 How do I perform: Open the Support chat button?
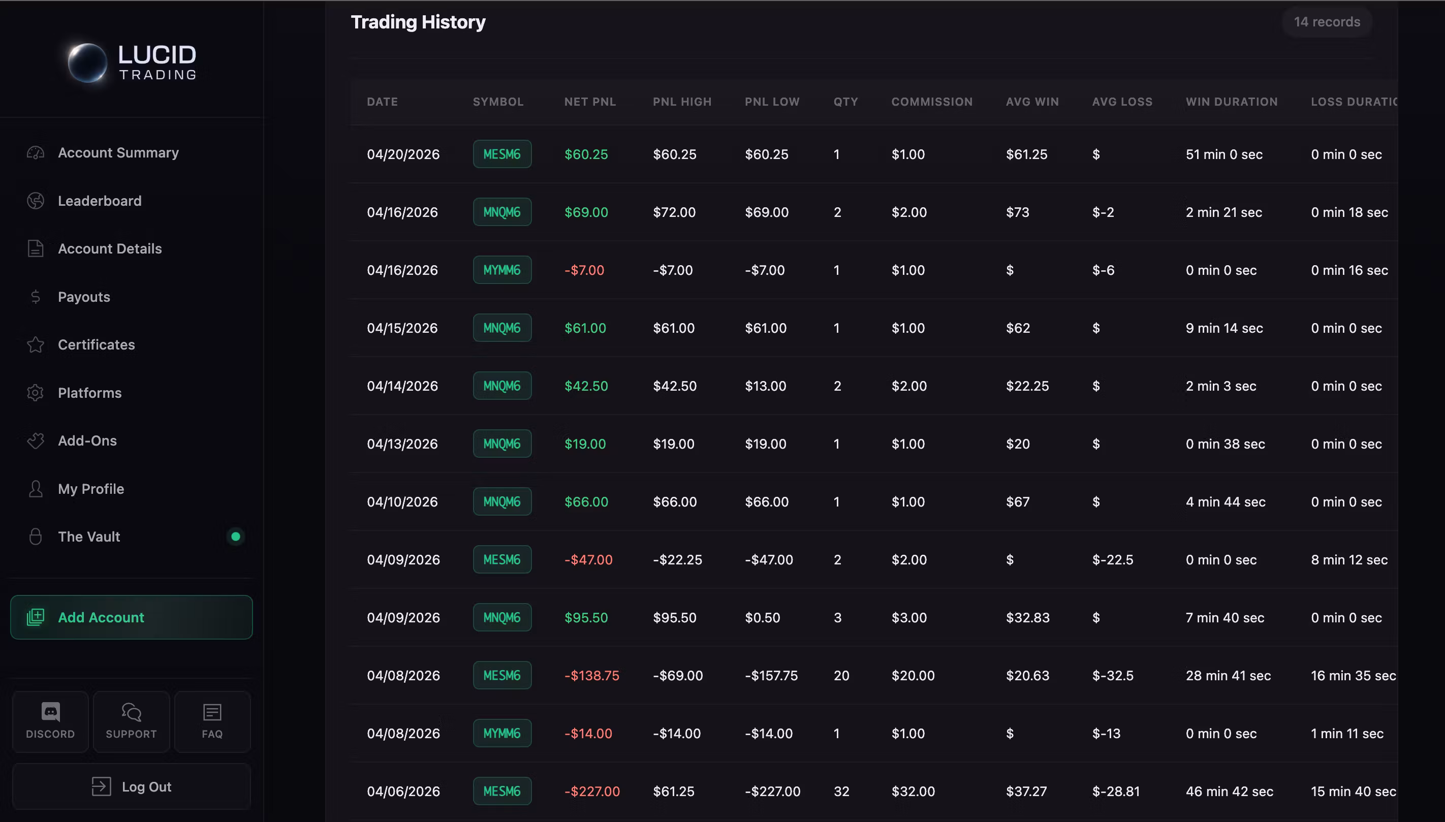[131, 721]
